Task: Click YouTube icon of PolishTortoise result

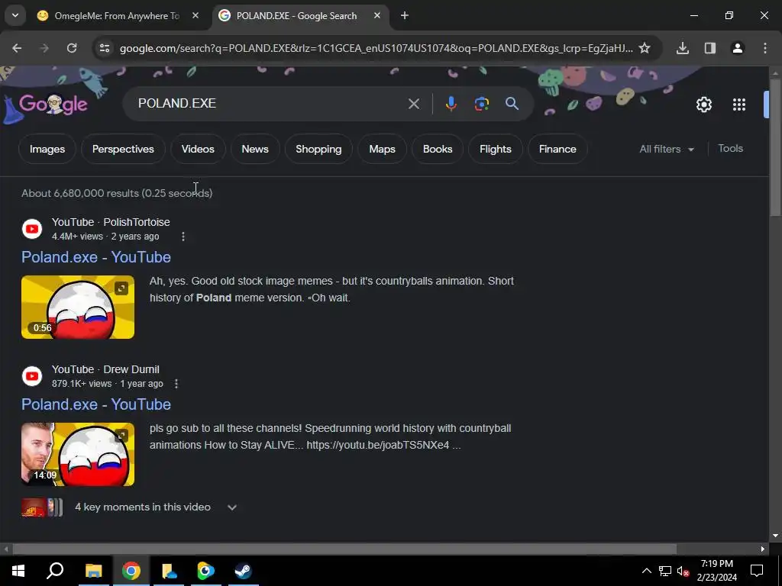Action: coord(32,229)
